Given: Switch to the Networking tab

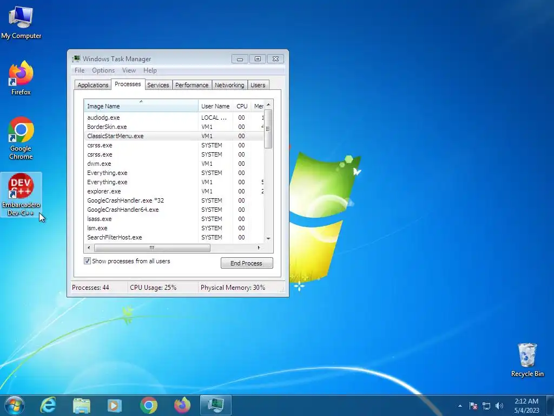Looking at the screenshot, I should pos(229,85).
